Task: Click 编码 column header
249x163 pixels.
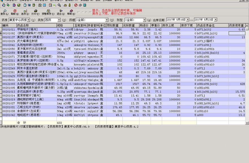Action: [9, 25]
